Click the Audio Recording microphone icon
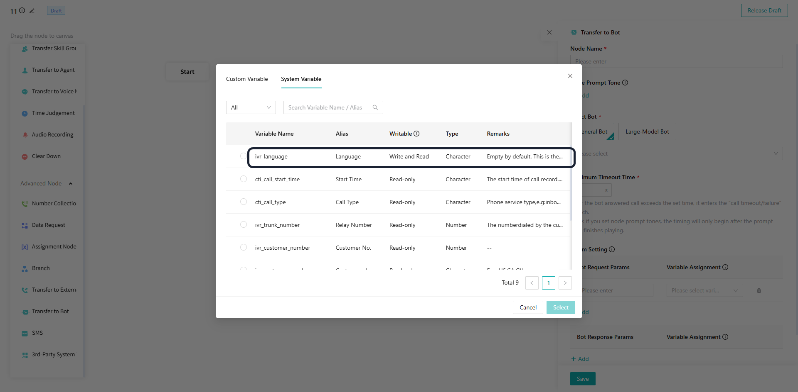798x392 pixels. (x=25, y=135)
